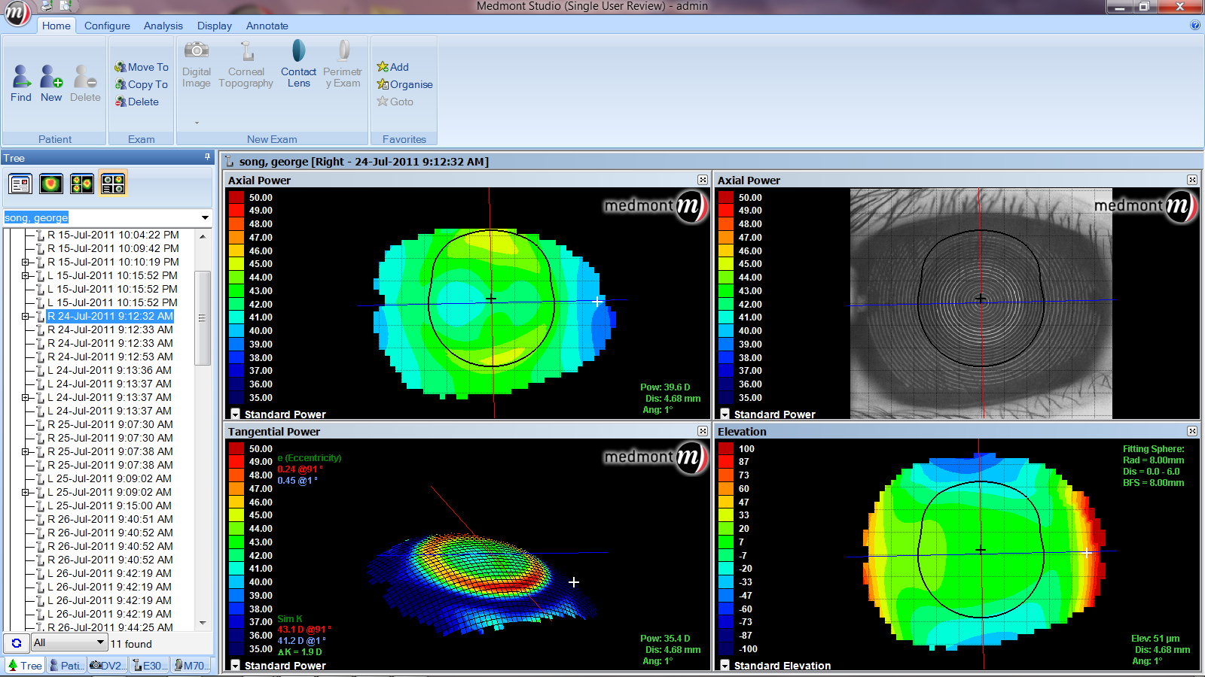The width and height of the screenshot is (1205, 677).
Task: Click the Elevation color map
Action: point(983,553)
